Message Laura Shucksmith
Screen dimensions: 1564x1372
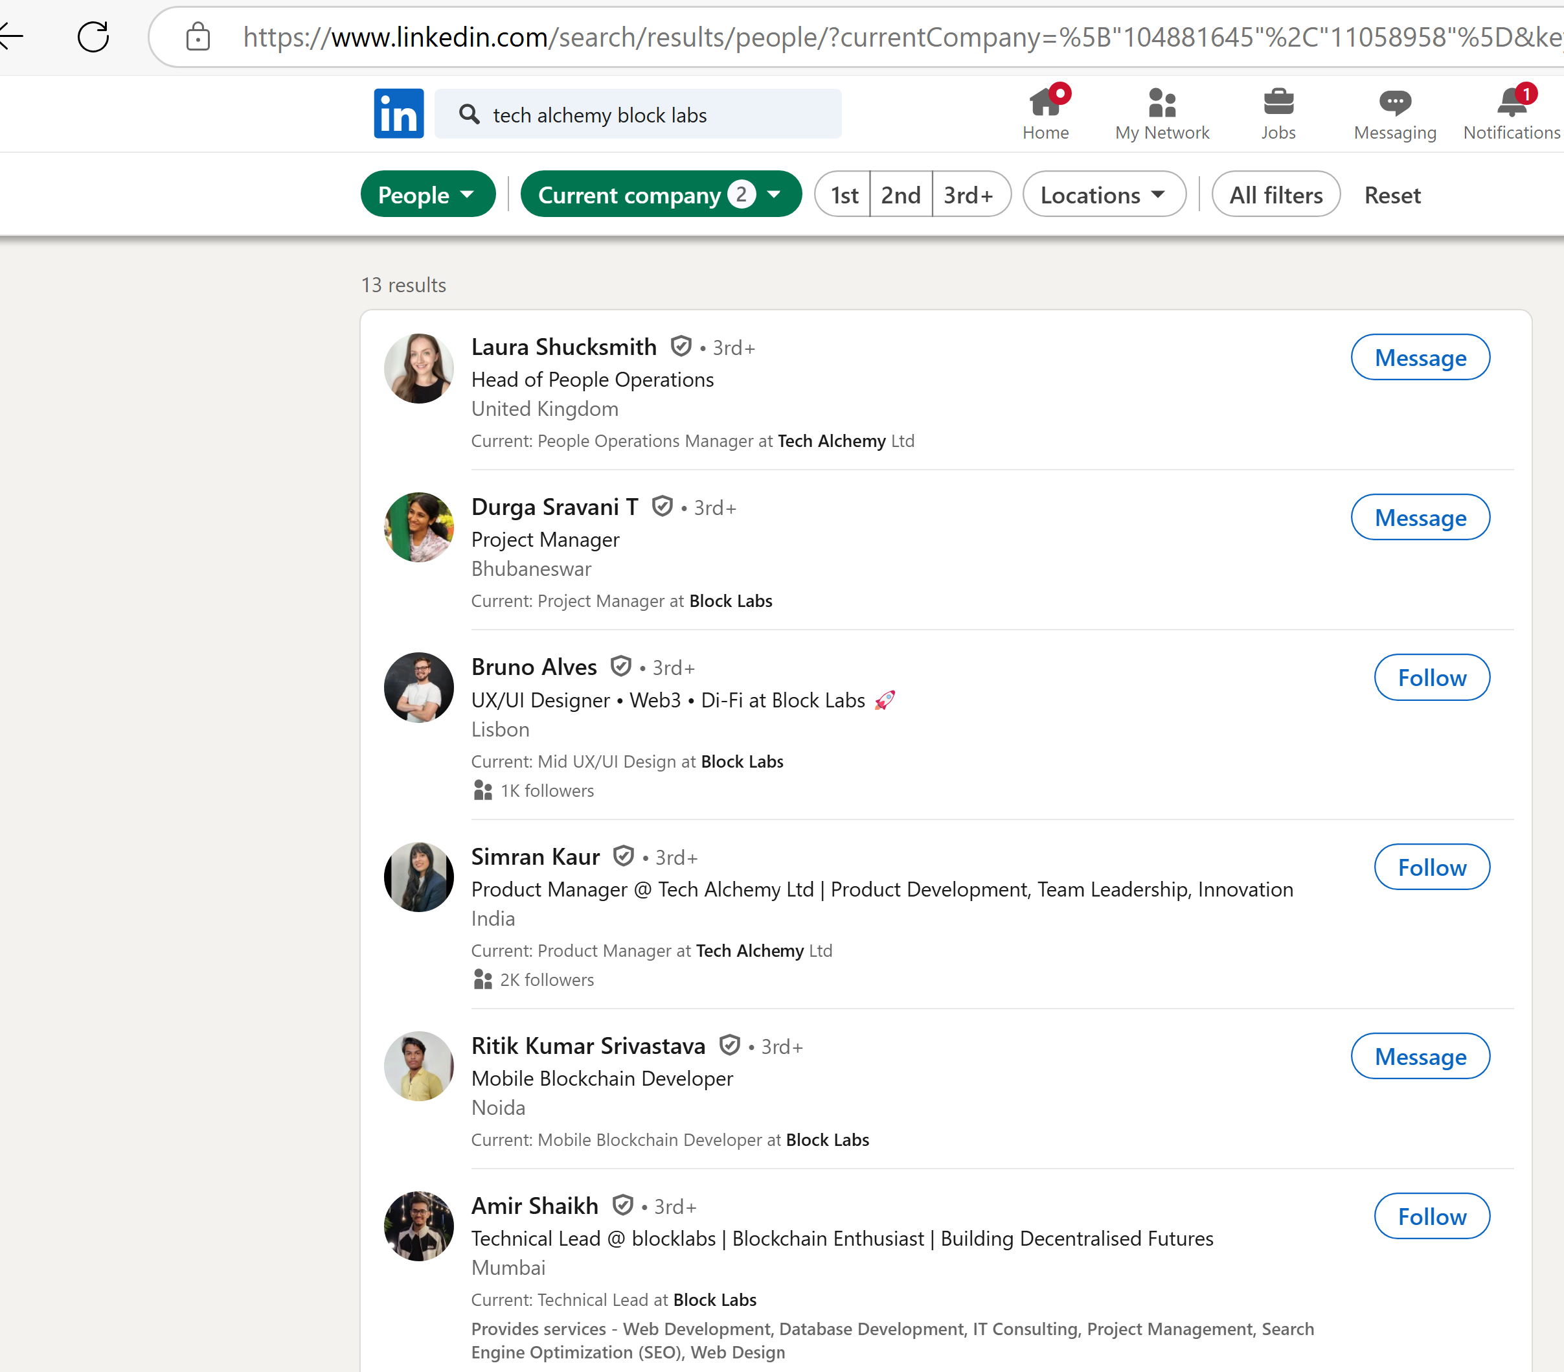pyautogui.click(x=1420, y=358)
